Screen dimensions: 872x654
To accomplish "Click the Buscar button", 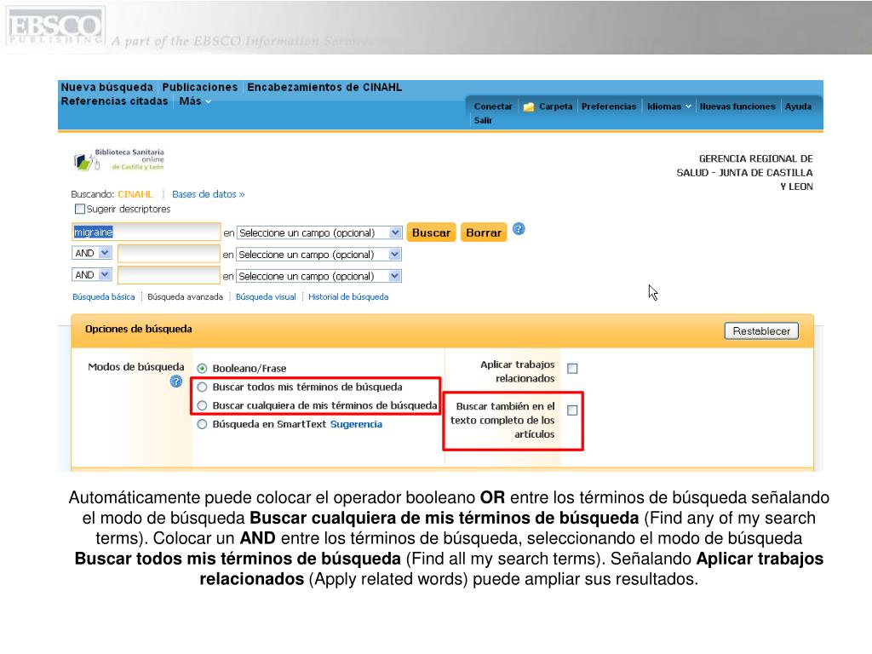I will [431, 232].
